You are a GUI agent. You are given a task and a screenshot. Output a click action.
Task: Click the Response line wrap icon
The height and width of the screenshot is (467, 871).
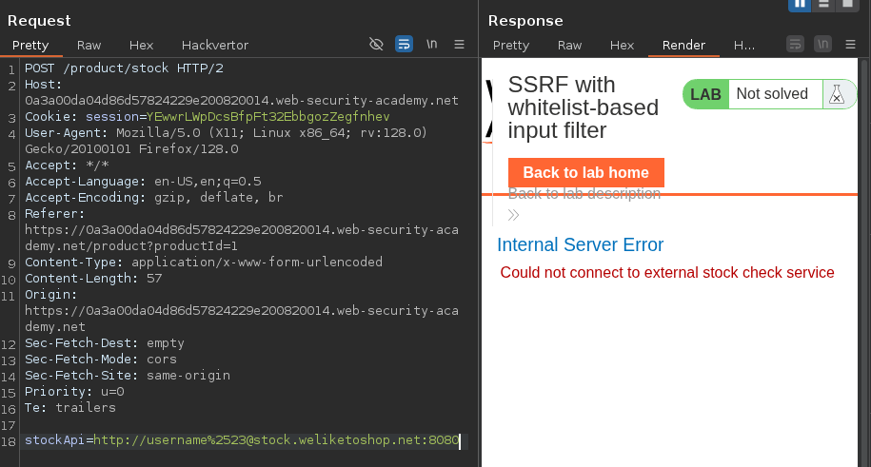[x=795, y=45]
